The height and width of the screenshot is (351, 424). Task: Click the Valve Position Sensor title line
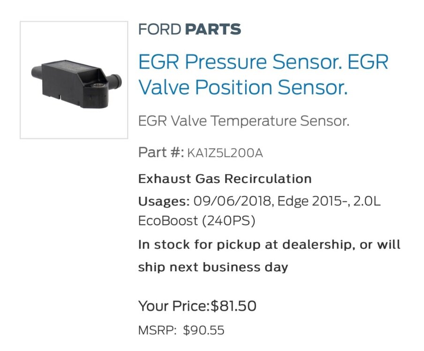click(243, 88)
